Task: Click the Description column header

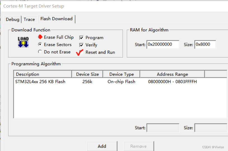Action: [x=43, y=74]
